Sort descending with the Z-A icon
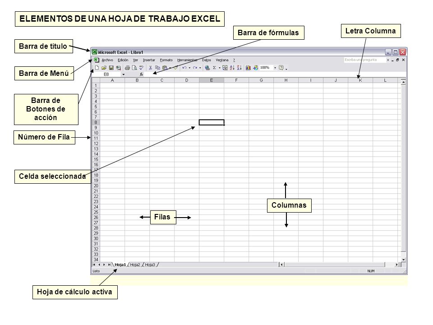 240,68
